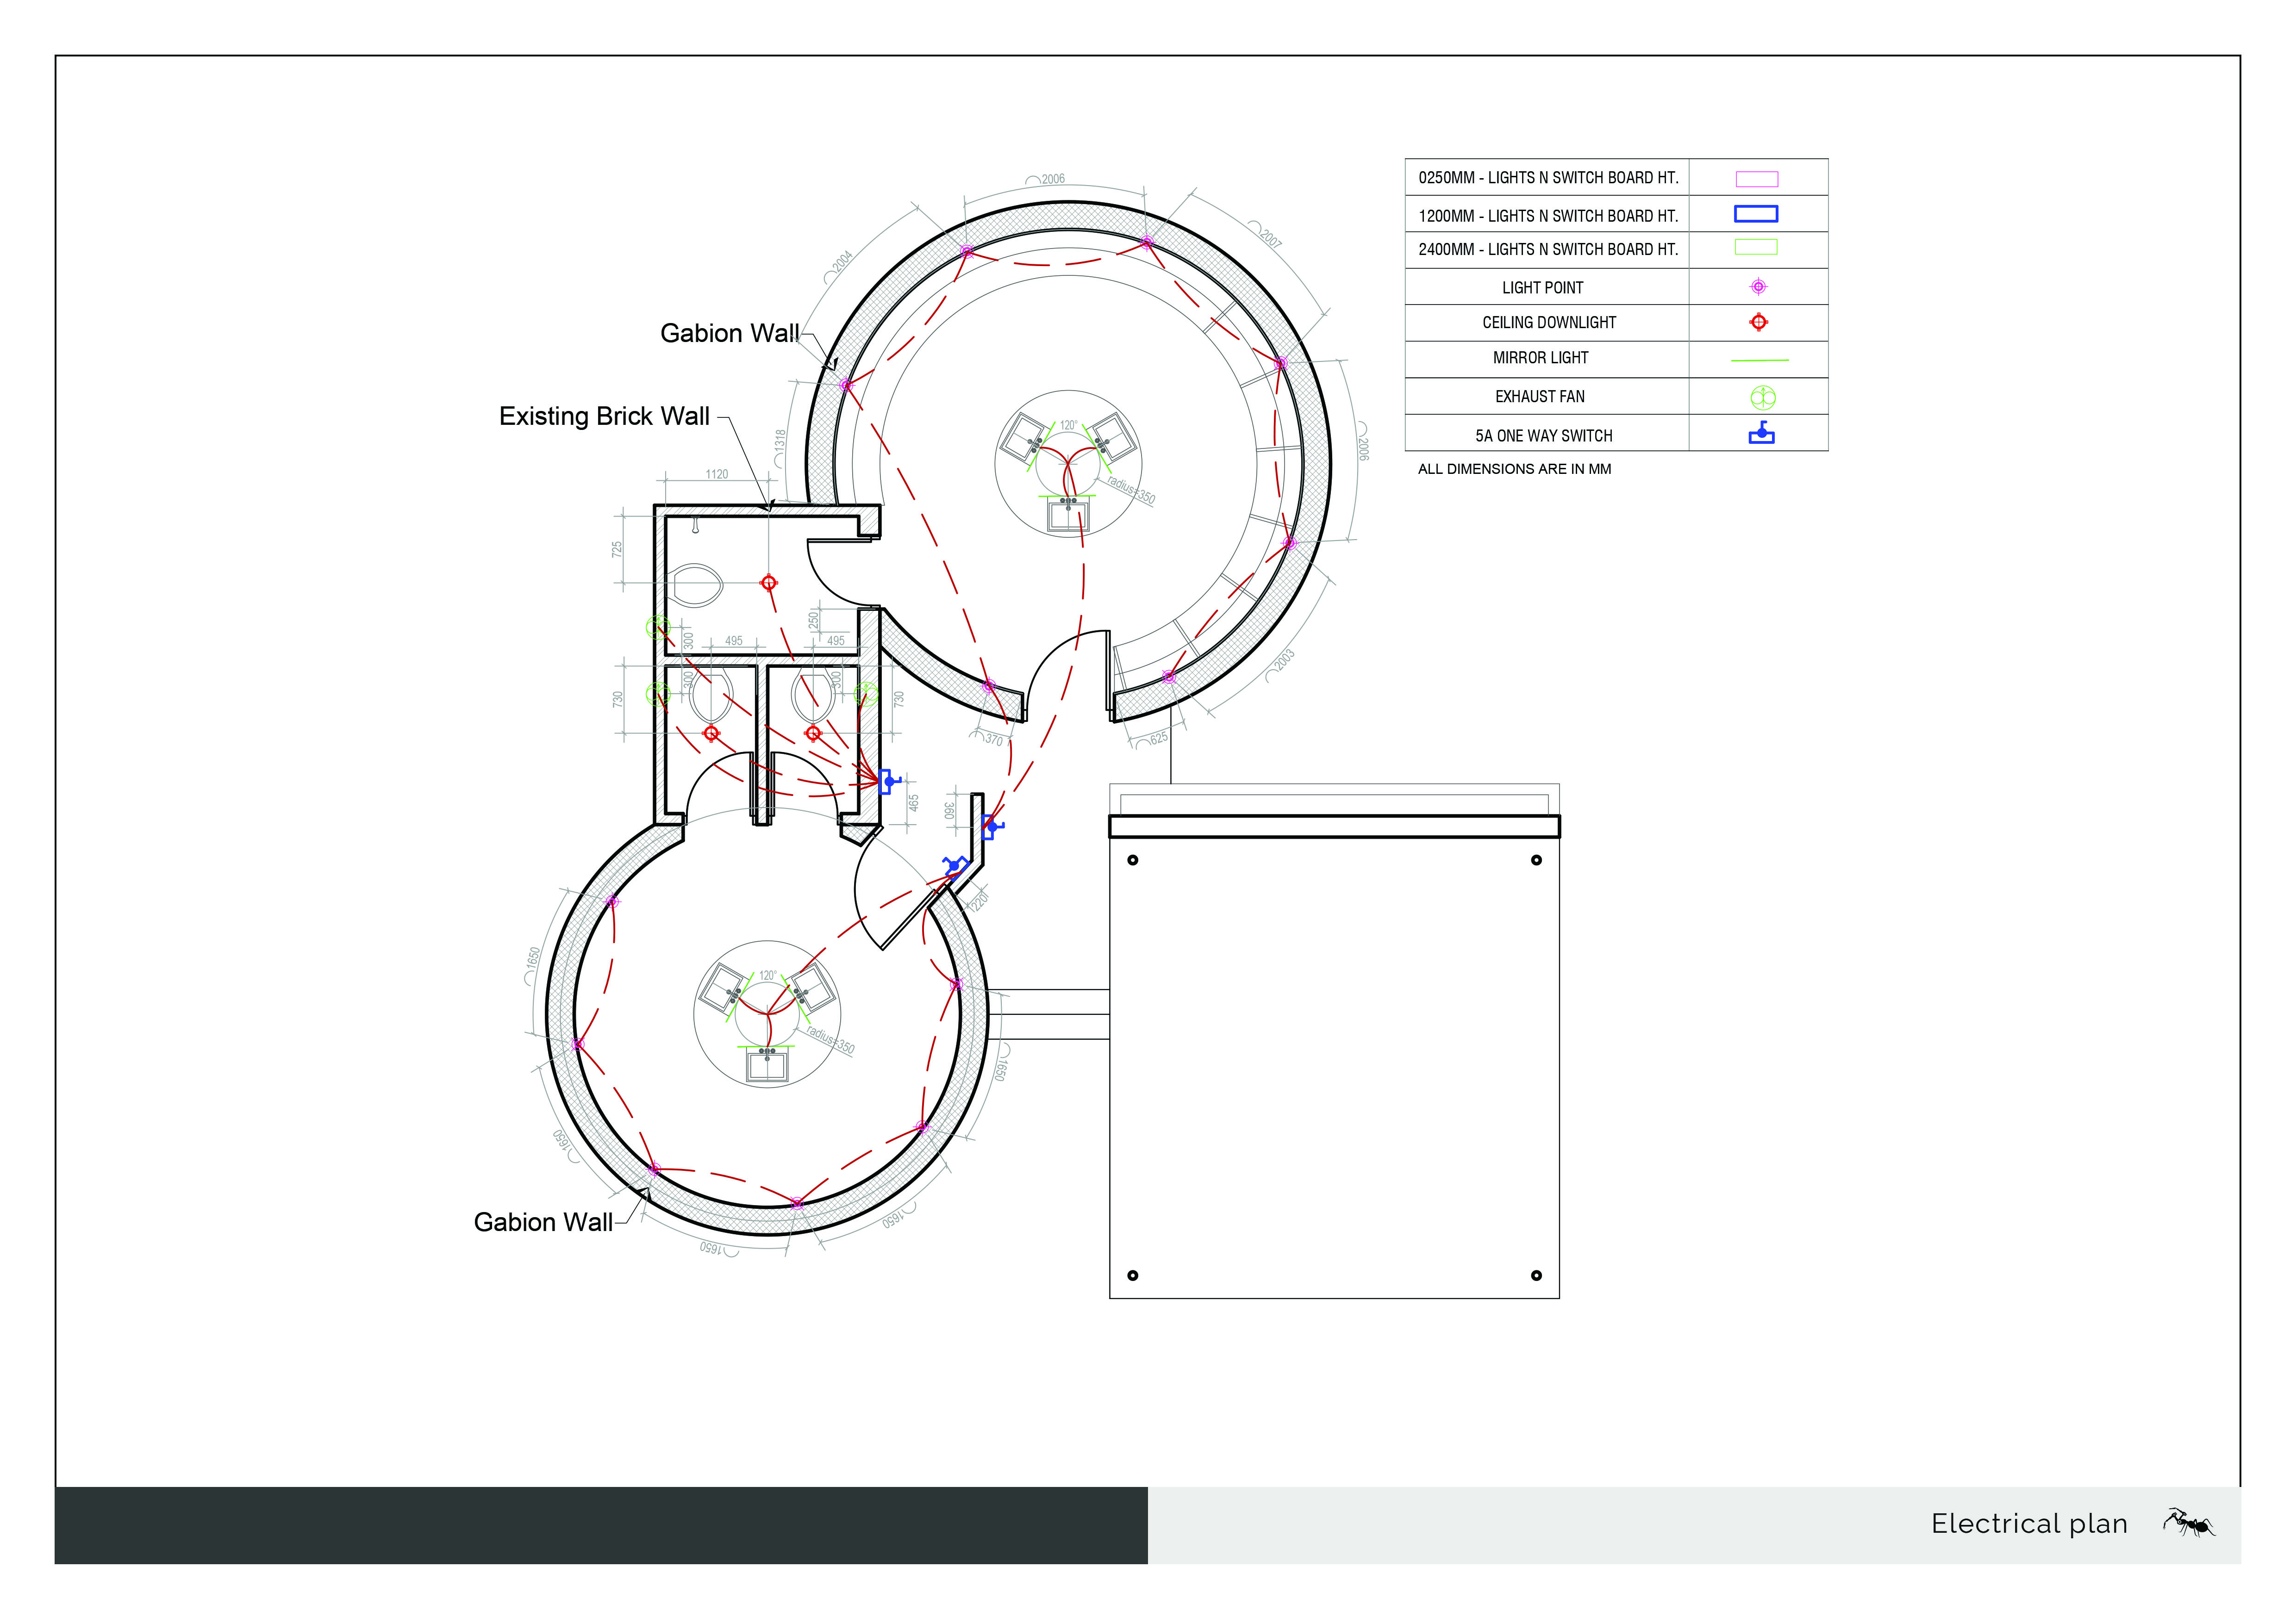Click the EXHAUST FAN legend label
Viewport: 2296px width, 1623px height.
pos(1539,397)
